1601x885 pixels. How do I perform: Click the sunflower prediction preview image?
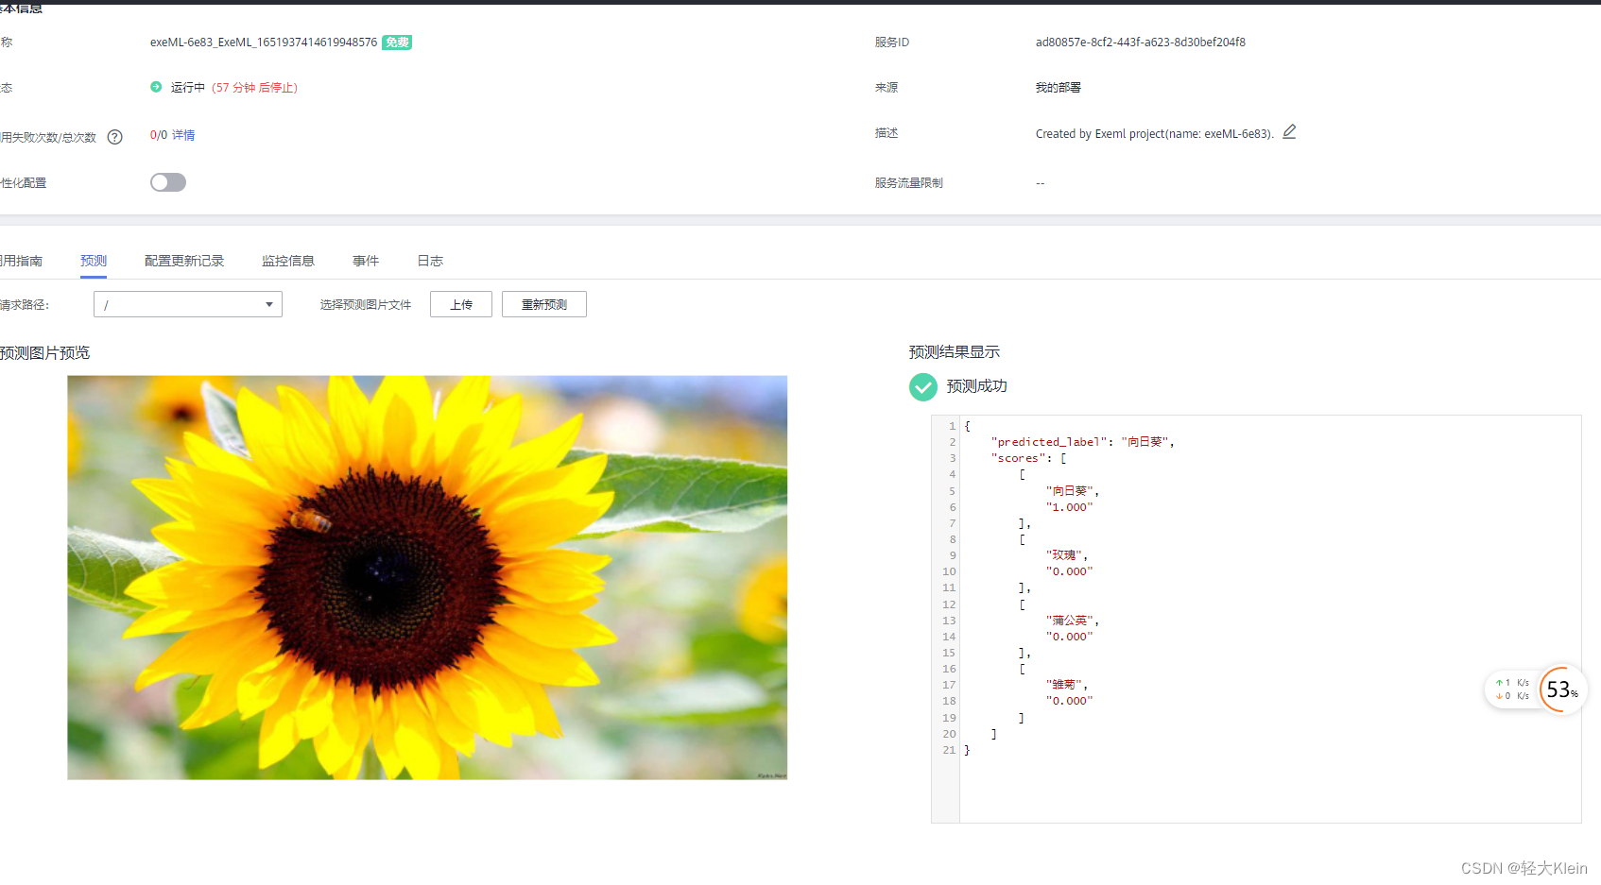click(426, 577)
